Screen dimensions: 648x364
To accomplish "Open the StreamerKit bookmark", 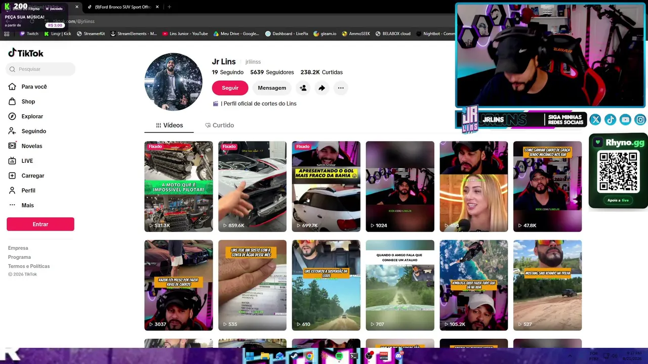I will click(91, 34).
